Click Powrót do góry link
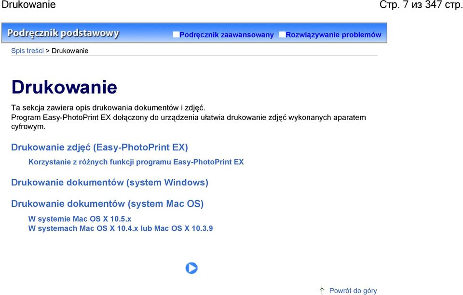 353,291
